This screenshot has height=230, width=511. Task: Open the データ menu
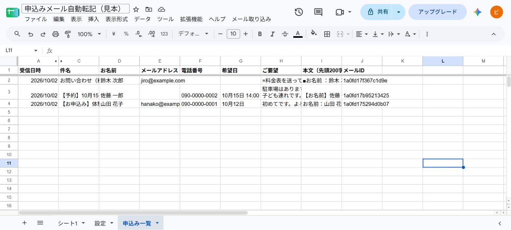pos(142,19)
